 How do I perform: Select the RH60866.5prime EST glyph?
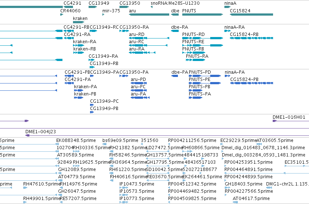[187, 151]
